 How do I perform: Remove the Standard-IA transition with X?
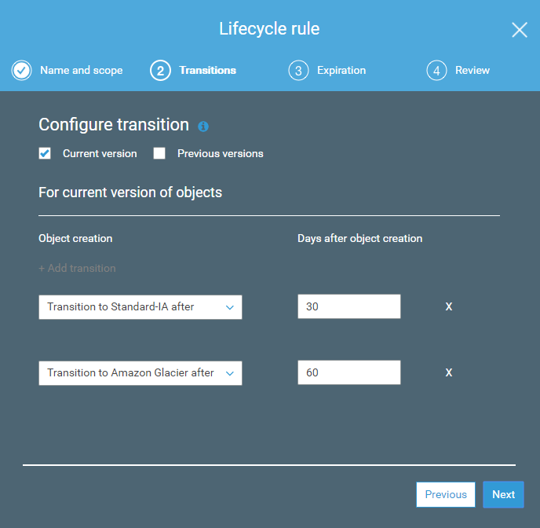(449, 306)
